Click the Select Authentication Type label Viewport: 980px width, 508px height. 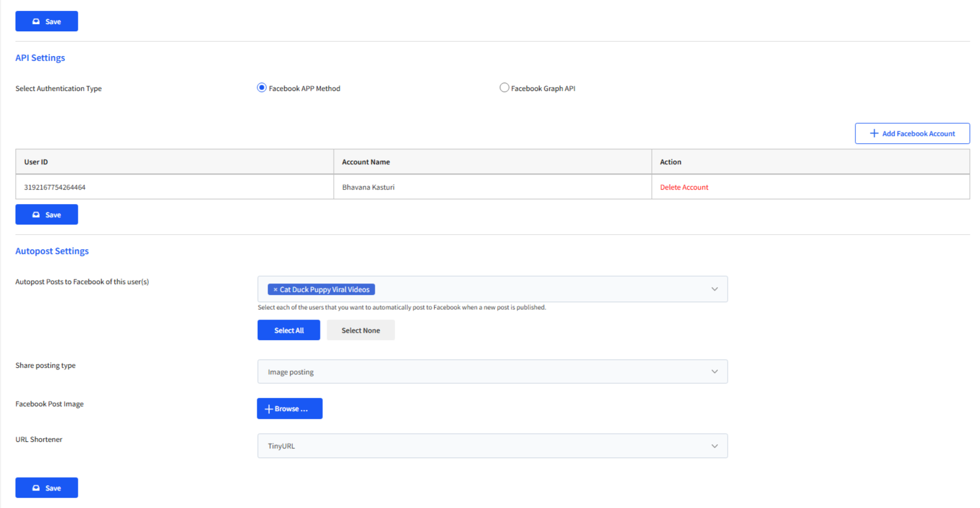pos(58,88)
